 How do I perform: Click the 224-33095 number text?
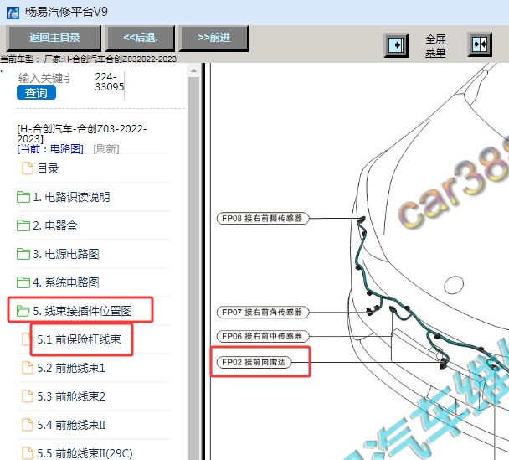[110, 82]
